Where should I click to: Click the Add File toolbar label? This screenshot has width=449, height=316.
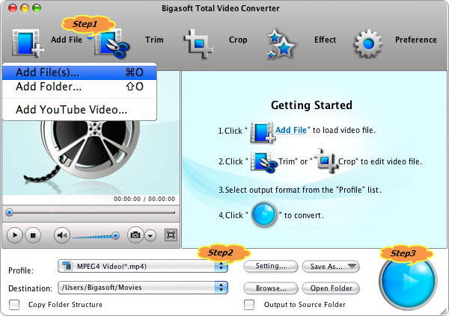coord(67,40)
